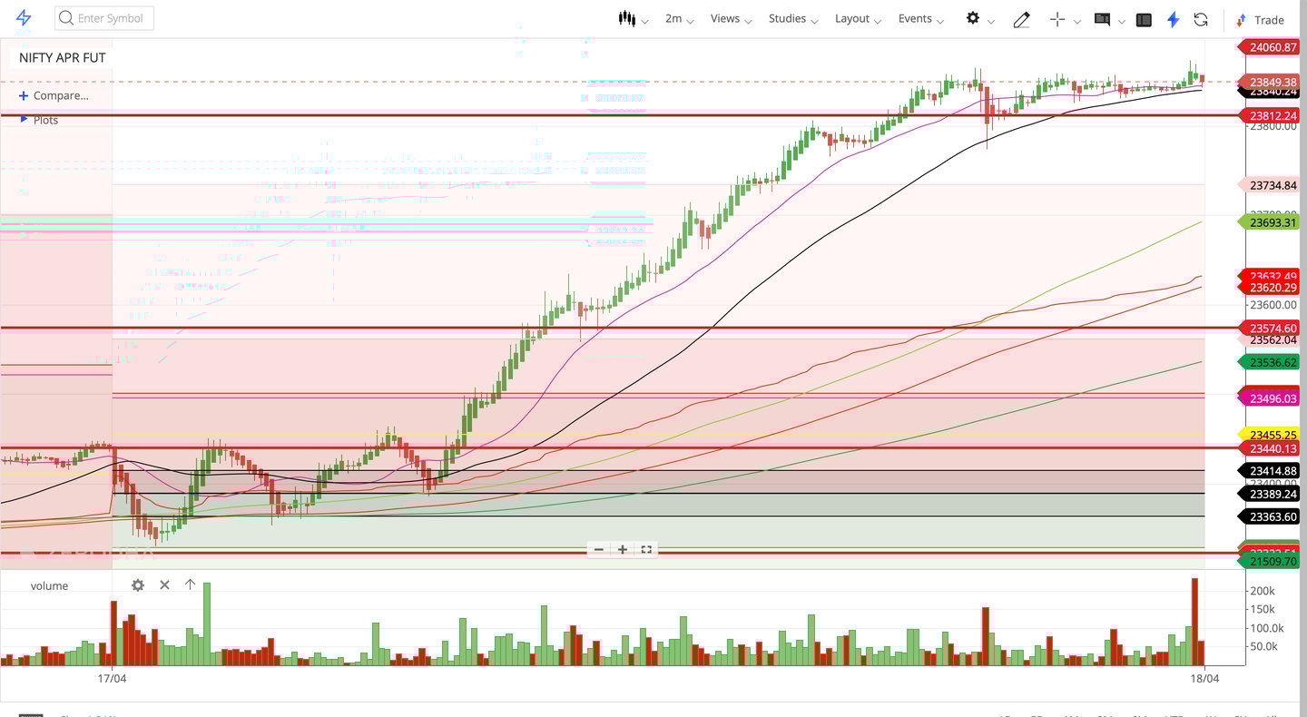Screen dimensions: 1307x717
Task: Close the volume panel
Action: (x=164, y=585)
